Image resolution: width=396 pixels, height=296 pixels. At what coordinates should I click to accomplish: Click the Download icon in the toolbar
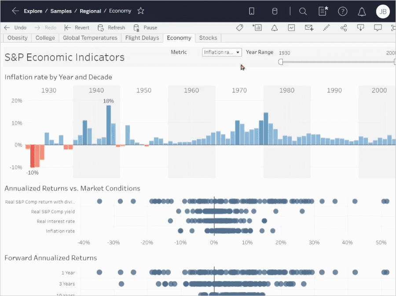click(360, 28)
